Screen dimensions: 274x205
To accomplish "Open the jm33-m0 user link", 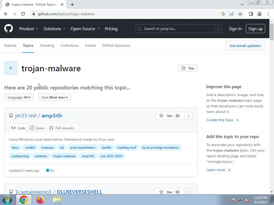I will (26, 116).
